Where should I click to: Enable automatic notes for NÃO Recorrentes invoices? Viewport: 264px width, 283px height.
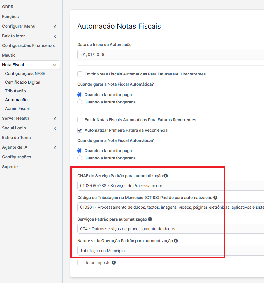click(x=80, y=74)
